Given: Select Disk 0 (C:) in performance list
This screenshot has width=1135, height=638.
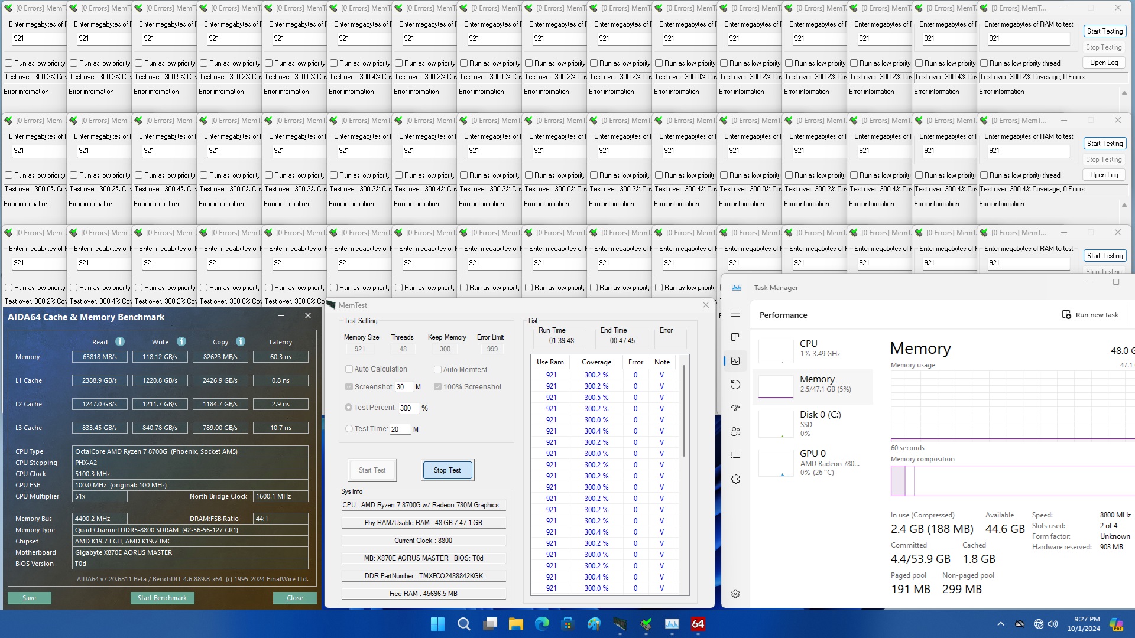Looking at the screenshot, I should coord(813,423).
